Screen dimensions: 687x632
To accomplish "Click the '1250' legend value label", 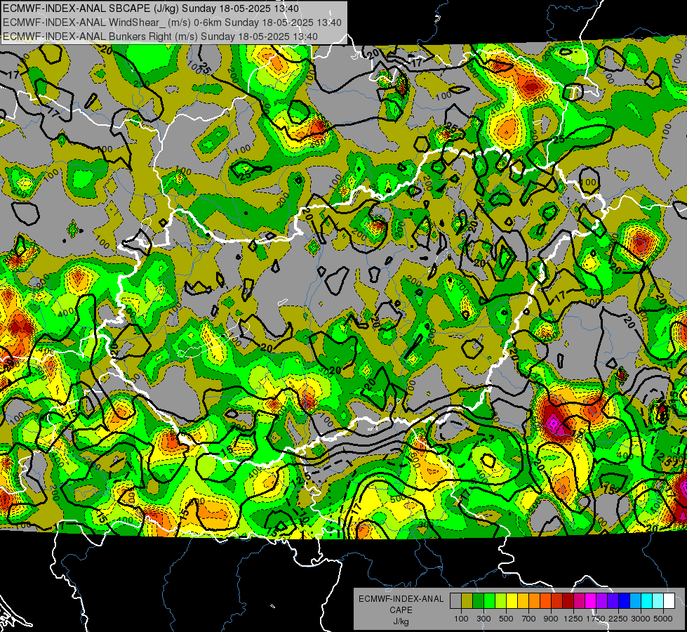I will pos(573,619).
